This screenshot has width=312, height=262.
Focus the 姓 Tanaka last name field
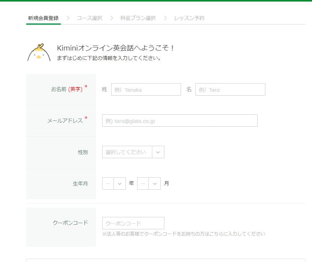click(x=146, y=89)
